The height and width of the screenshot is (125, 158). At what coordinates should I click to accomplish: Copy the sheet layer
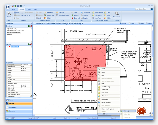(107, 13)
